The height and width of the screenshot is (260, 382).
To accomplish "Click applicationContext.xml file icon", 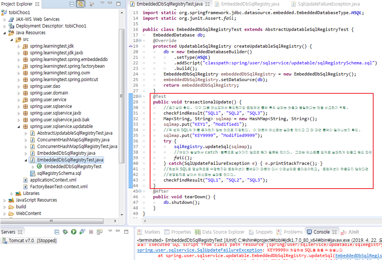I will (25, 180).
